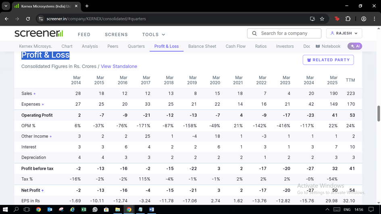Screen dimensions: 381x214
Task: Click the install app icon in address bar
Action: [x=312, y=19]
